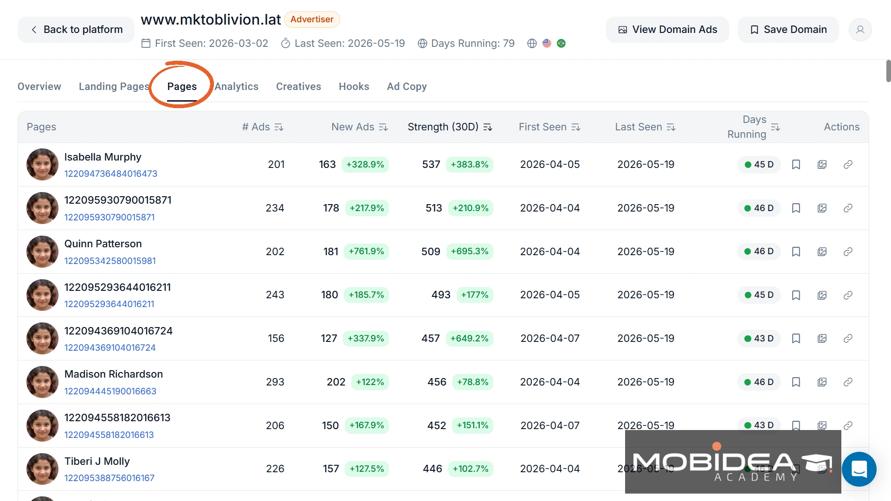891x501 pixels.
Task: Click View Domain Ads button
Action: [x=667, y=30]
